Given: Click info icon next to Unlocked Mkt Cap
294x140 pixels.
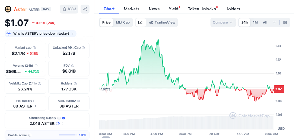Looking at the screenshot, I should pos(83,48).
